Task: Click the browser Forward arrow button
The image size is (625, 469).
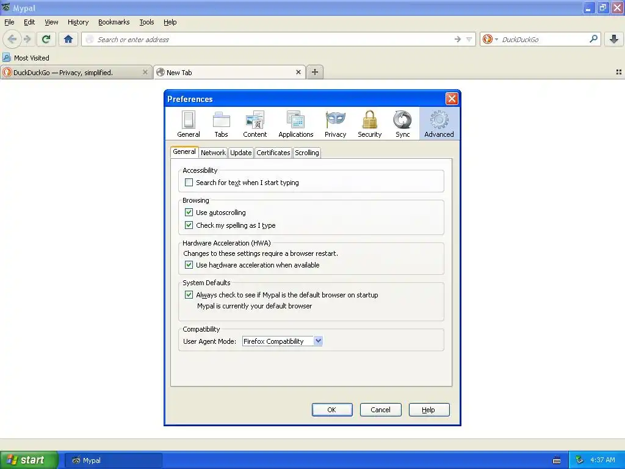Action: (x=27, y=39)
